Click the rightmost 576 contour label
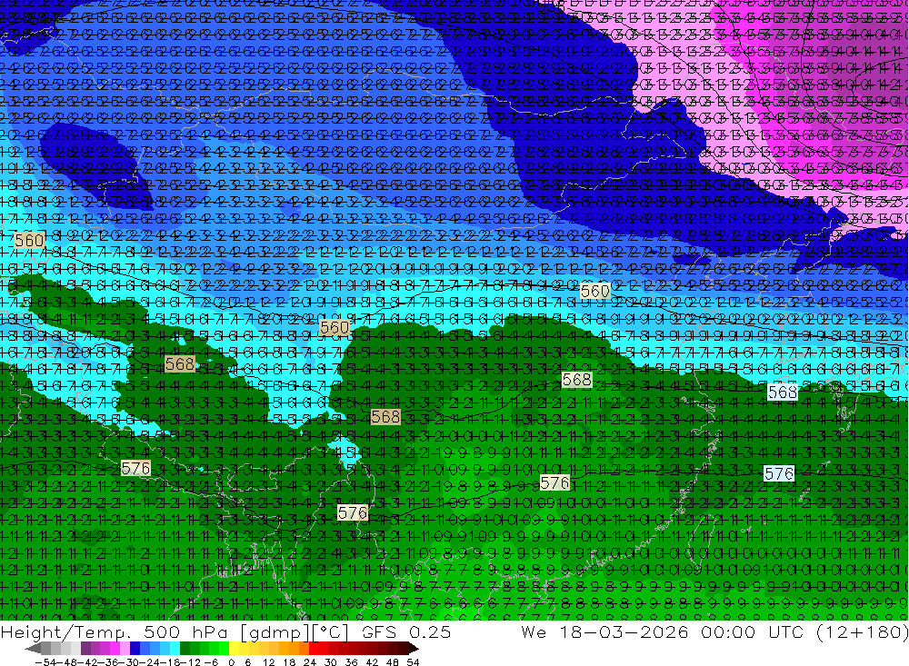This screenshot has width=909, height=666. pos(779,473)
